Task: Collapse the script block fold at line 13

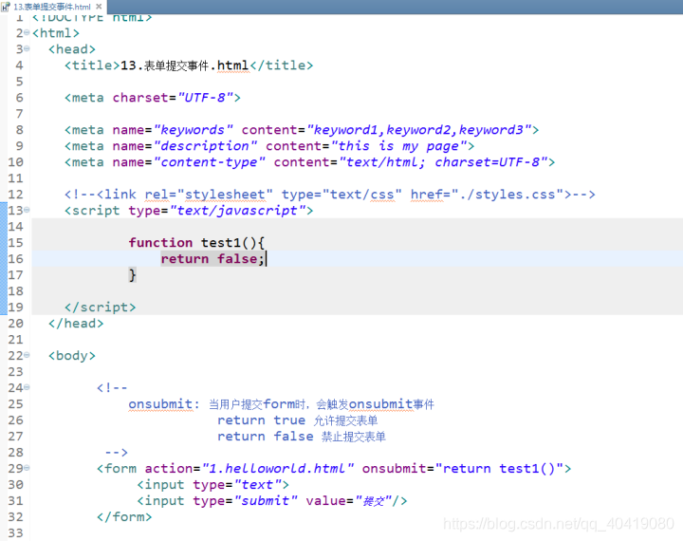Action: (27, 210)
